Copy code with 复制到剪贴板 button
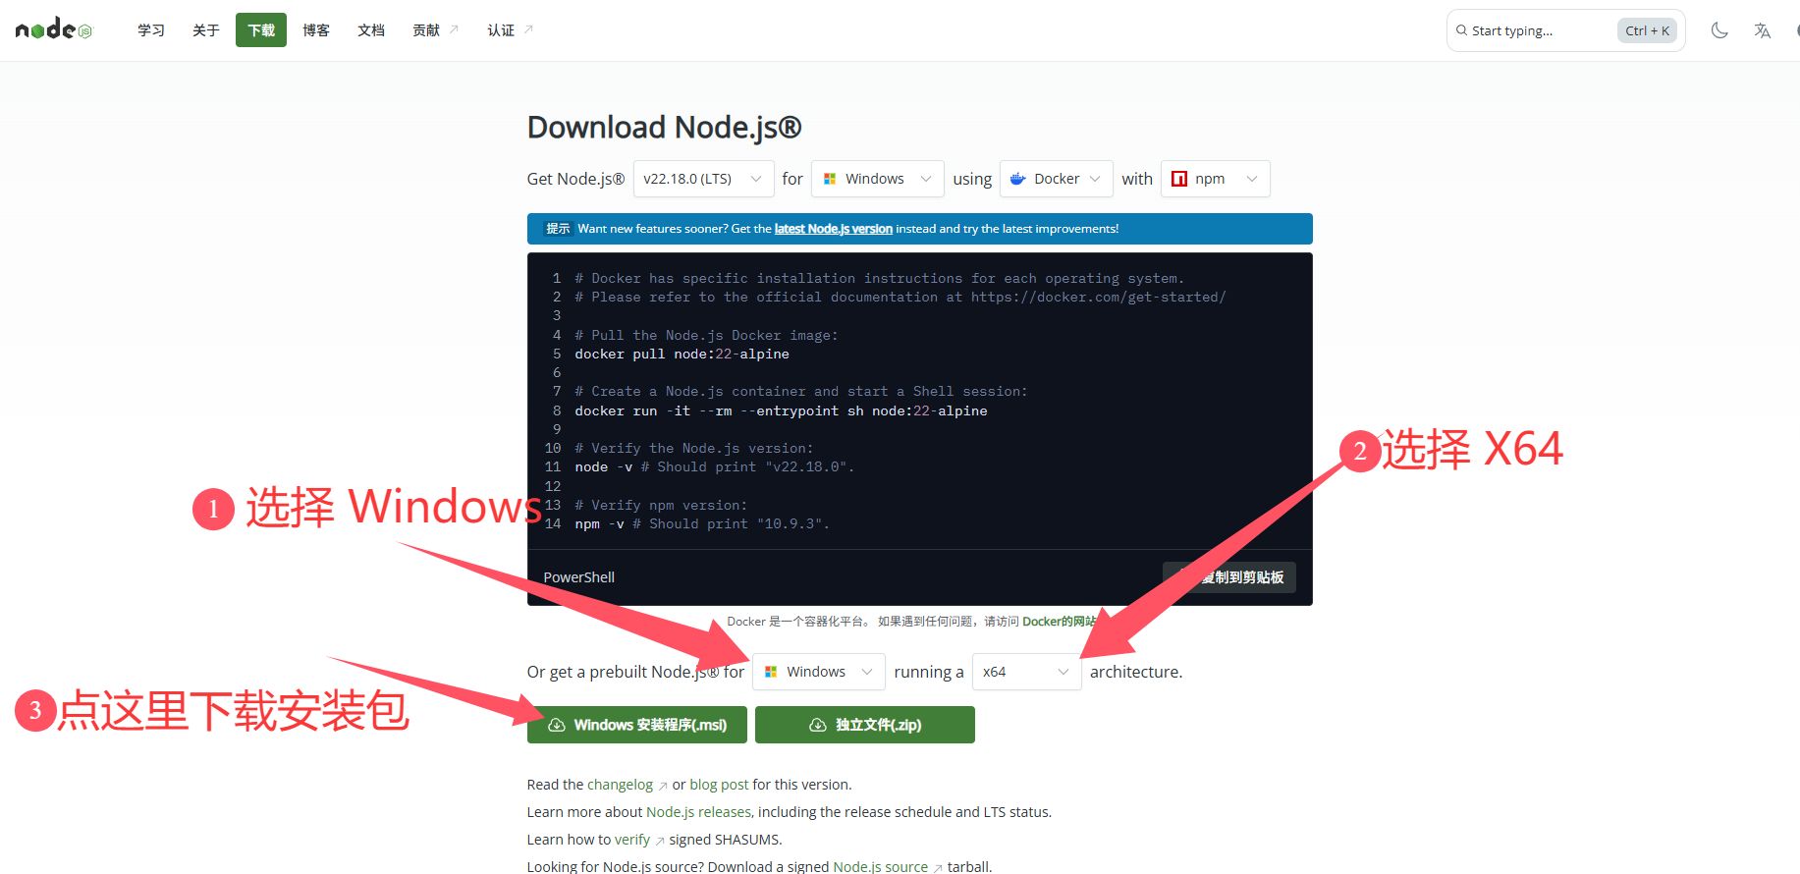 coord(1229,577)
